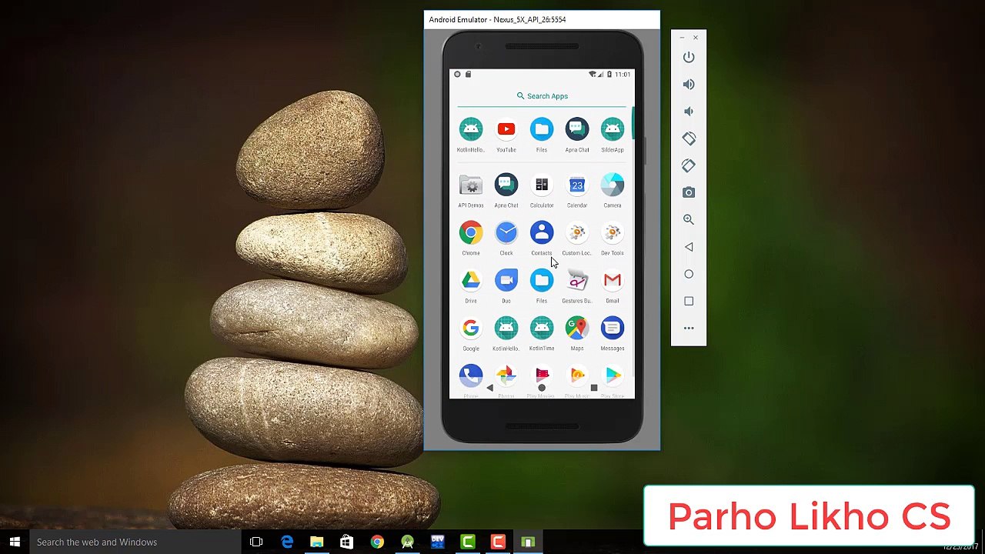Launch the SliderApp application
Screen dimensions: 985x554
click(x=613, y=129)
